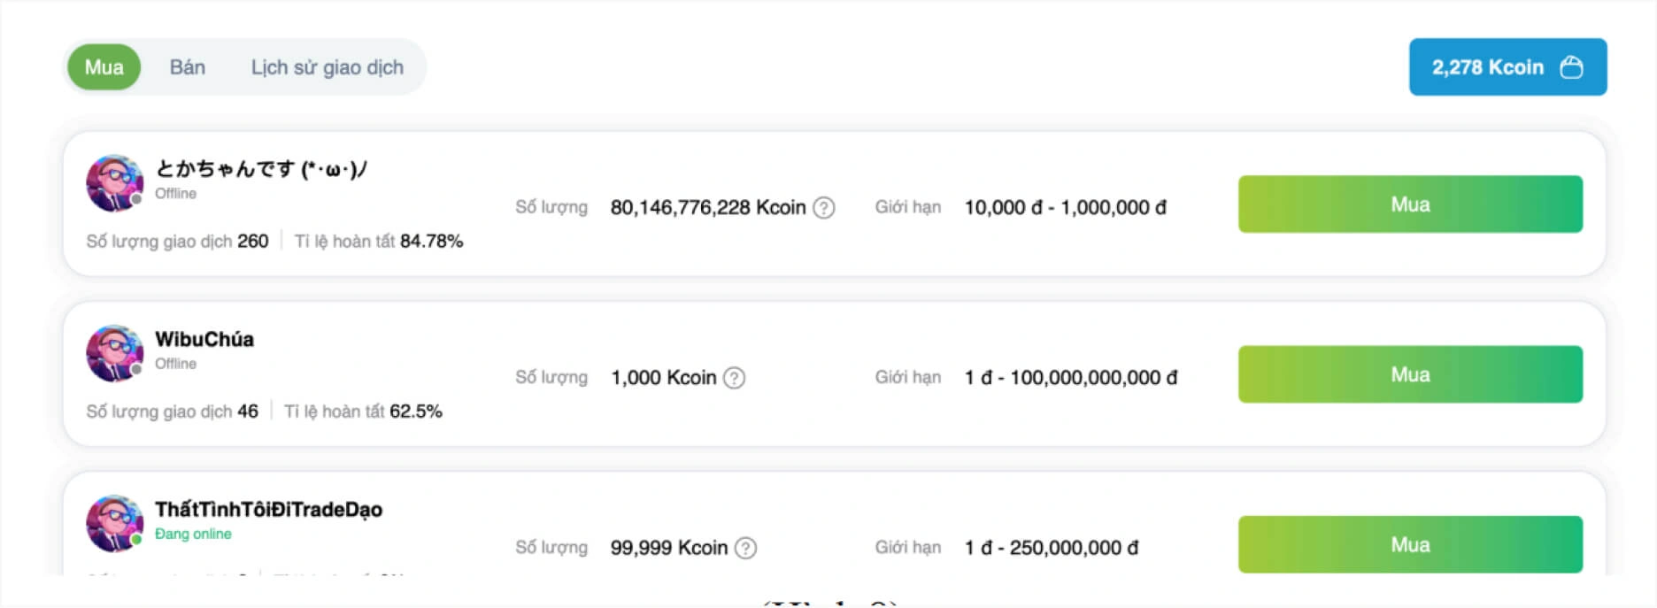Buy from WibuChúa with Mua button
Image resolution: width=1657 pixels, height=608 pixels.
(x=1410, y=374)
